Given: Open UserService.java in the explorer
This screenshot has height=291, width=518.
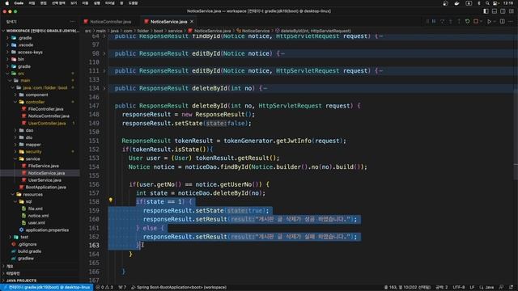Looking at the screenshot, I should coord(45,180).
